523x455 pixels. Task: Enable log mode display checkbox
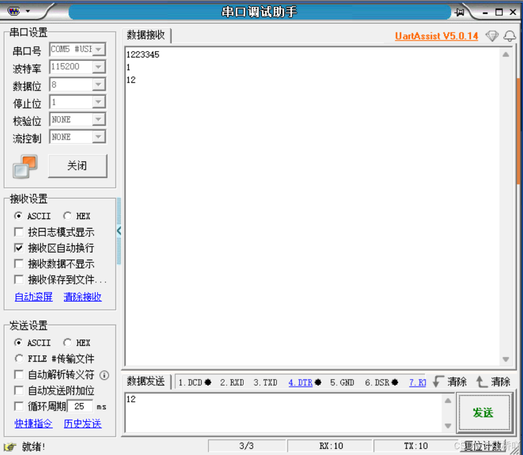(x=18, y=232)
